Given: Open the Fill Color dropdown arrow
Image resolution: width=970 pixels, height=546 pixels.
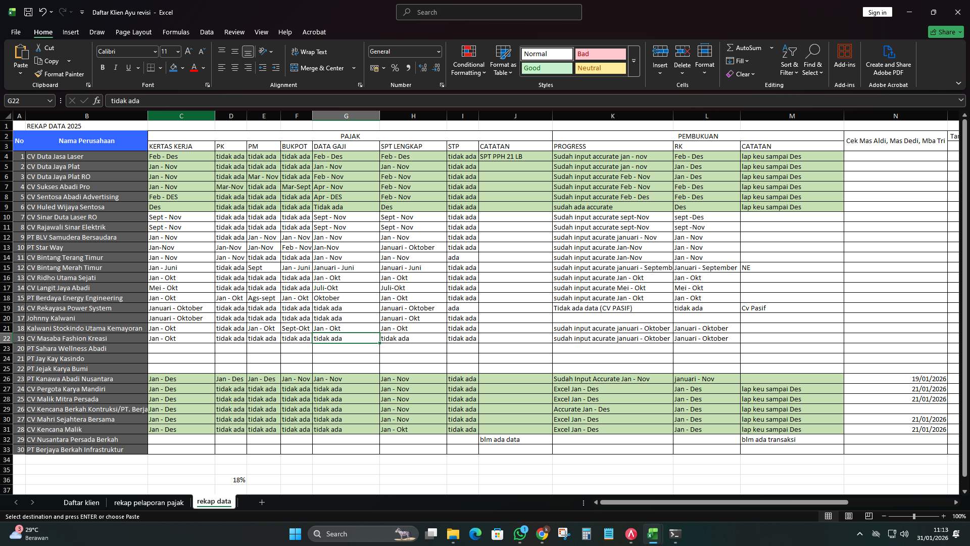Looking at the screenshot, I should (x=182, y=68).
